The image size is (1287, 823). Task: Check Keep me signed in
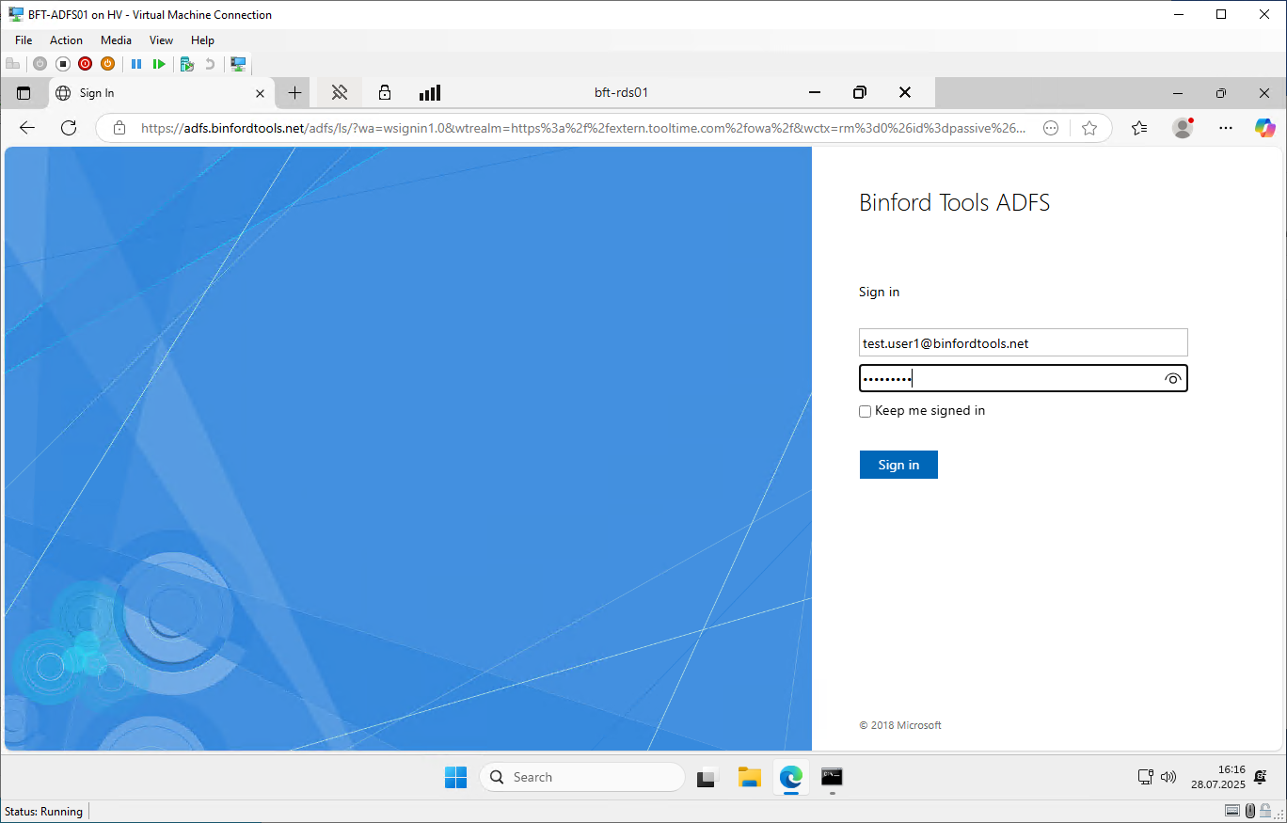[x=866, y=411]
